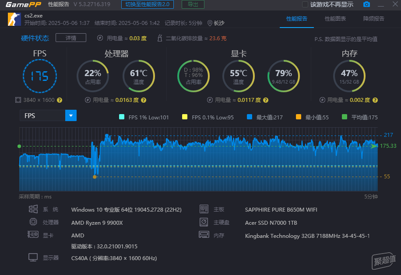Click the 切换至性能报告2.0 button

tap(147, 4)
